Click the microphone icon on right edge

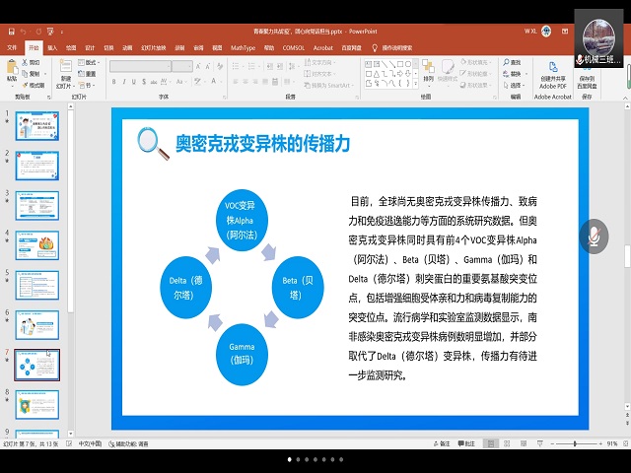click(595, 236)
